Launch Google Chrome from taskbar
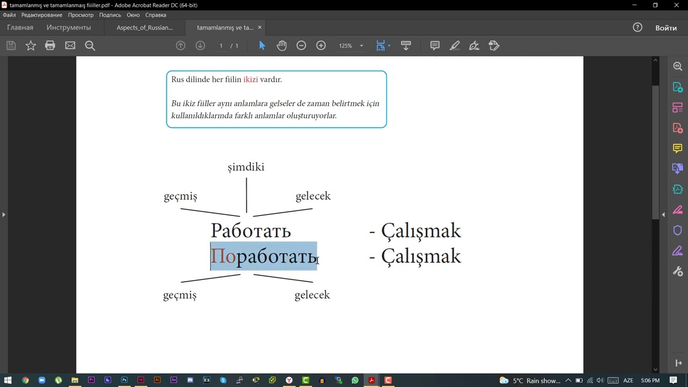The height and width of the screenshot is (387, 688). [x=25, y=380]
